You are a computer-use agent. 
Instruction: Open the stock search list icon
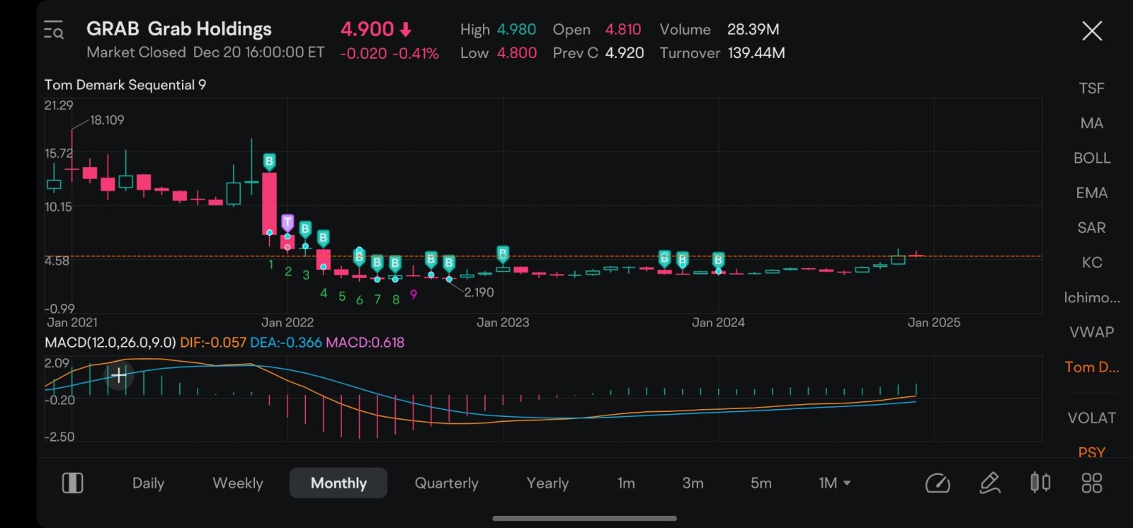[54, 30]
